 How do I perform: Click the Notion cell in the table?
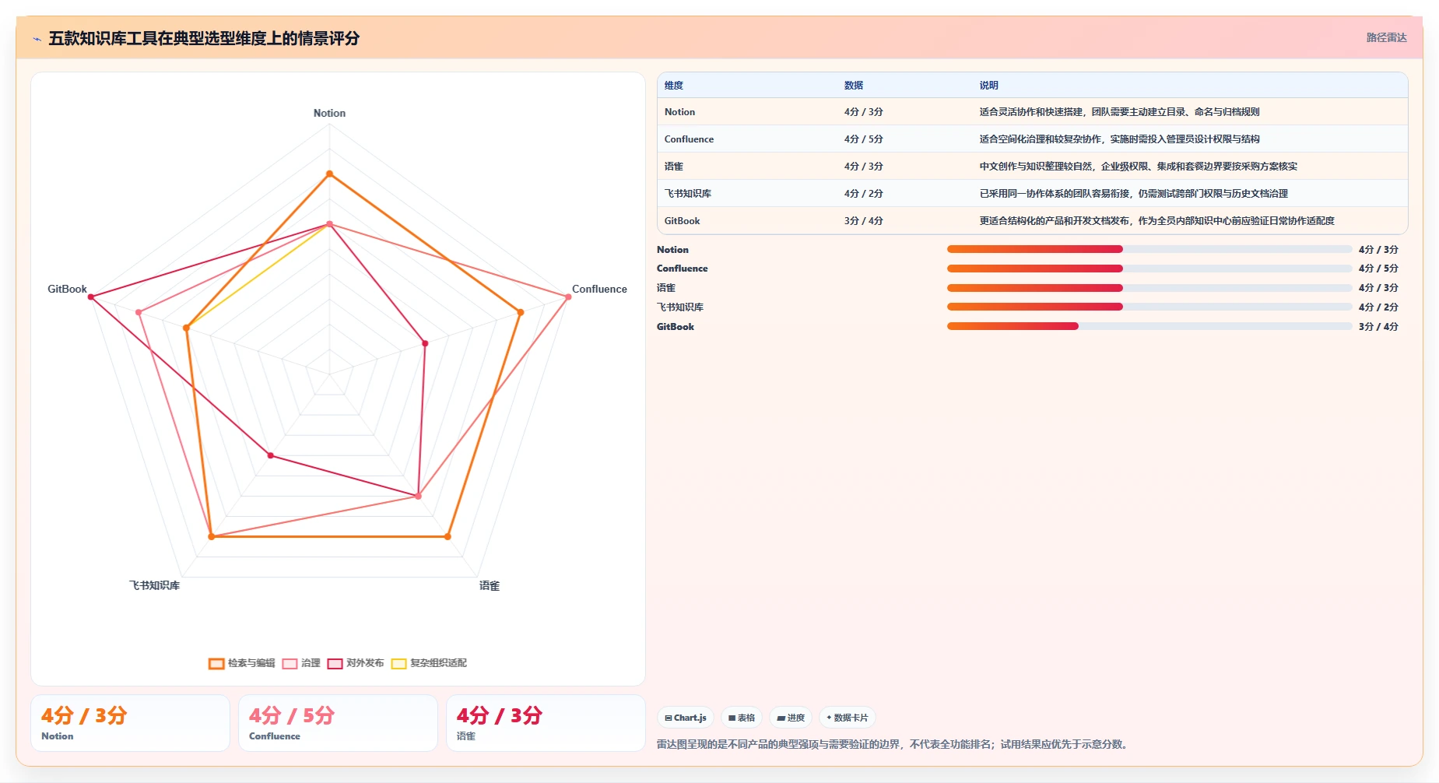679,112
